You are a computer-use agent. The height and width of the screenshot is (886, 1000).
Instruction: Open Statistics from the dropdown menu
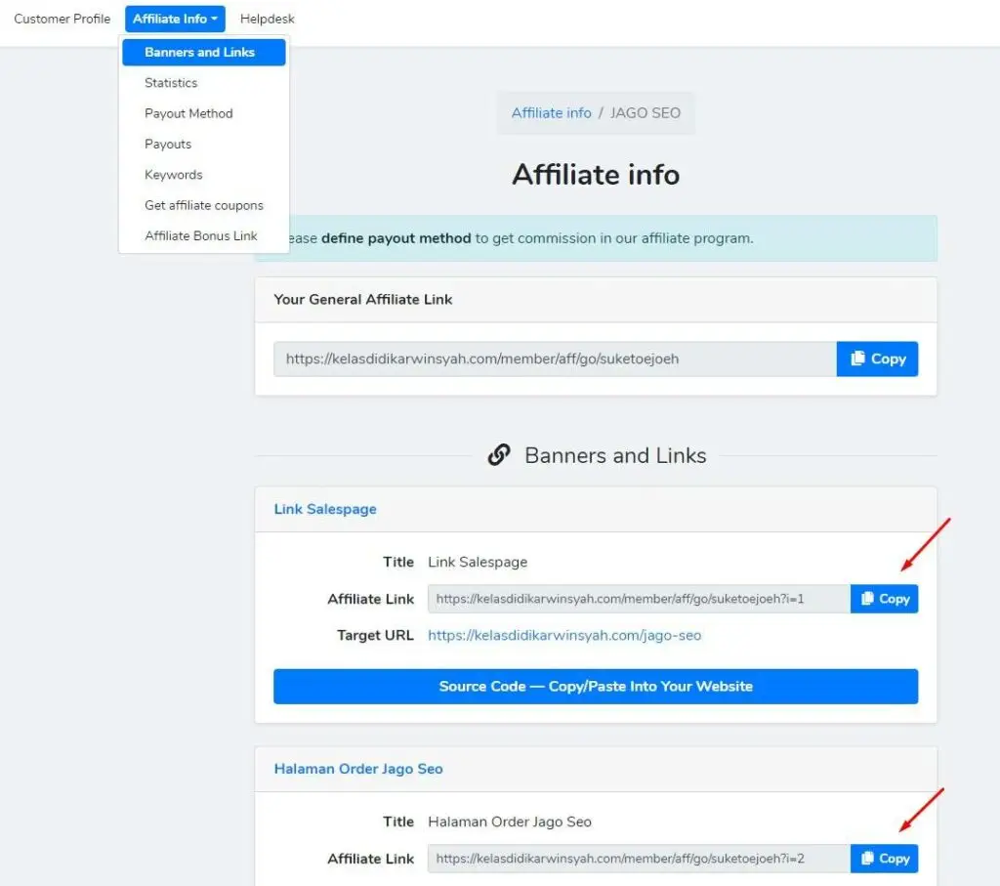(171, 83)
